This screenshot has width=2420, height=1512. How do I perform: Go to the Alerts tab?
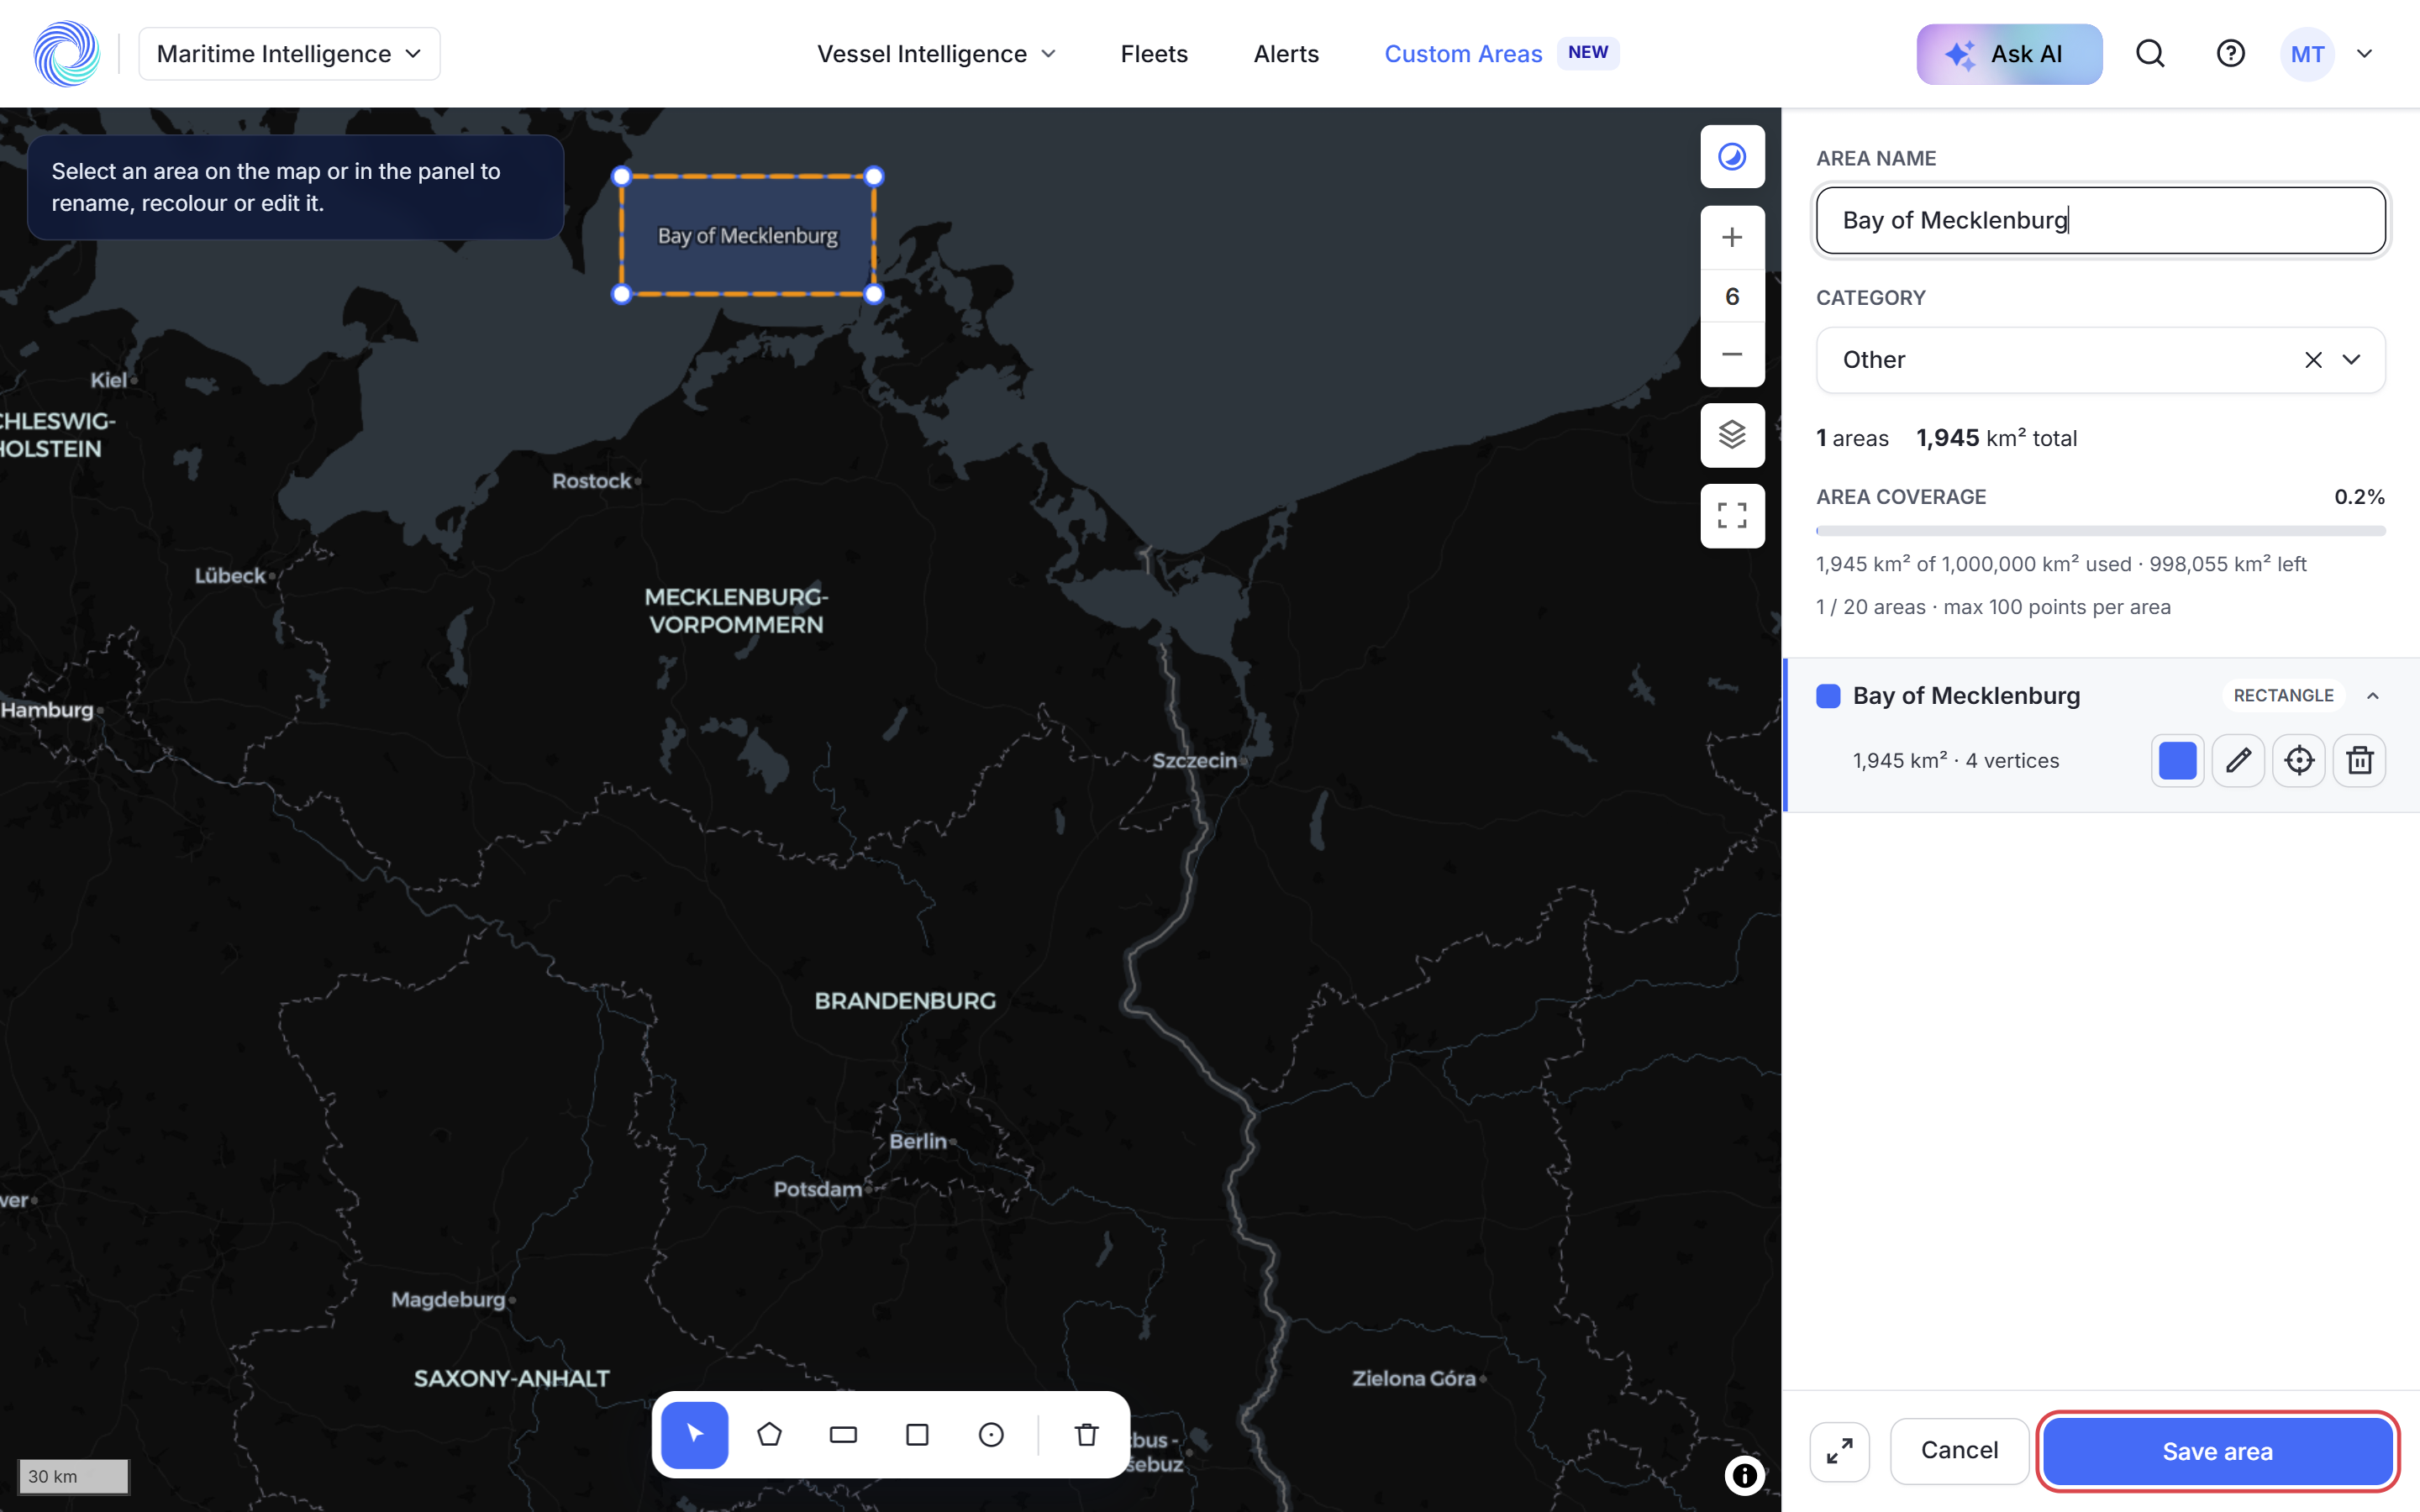[1286, 54]
